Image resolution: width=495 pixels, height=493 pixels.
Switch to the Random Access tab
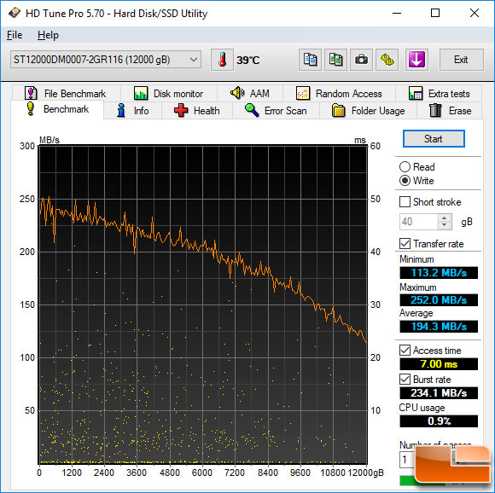[339, 94]
